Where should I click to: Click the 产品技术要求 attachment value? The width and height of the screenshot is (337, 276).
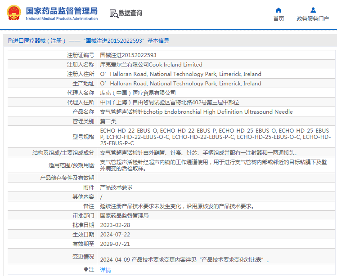(116, 187)
